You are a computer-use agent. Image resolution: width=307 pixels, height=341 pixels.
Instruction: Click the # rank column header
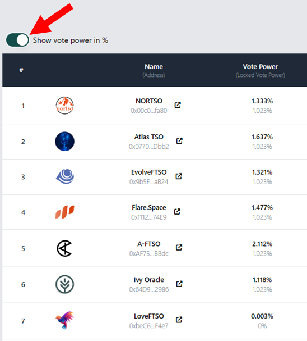click(21, 70)
